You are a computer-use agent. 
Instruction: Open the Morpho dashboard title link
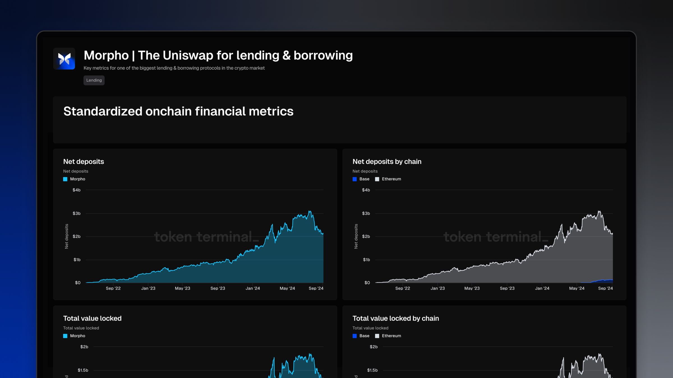point(218,55)
